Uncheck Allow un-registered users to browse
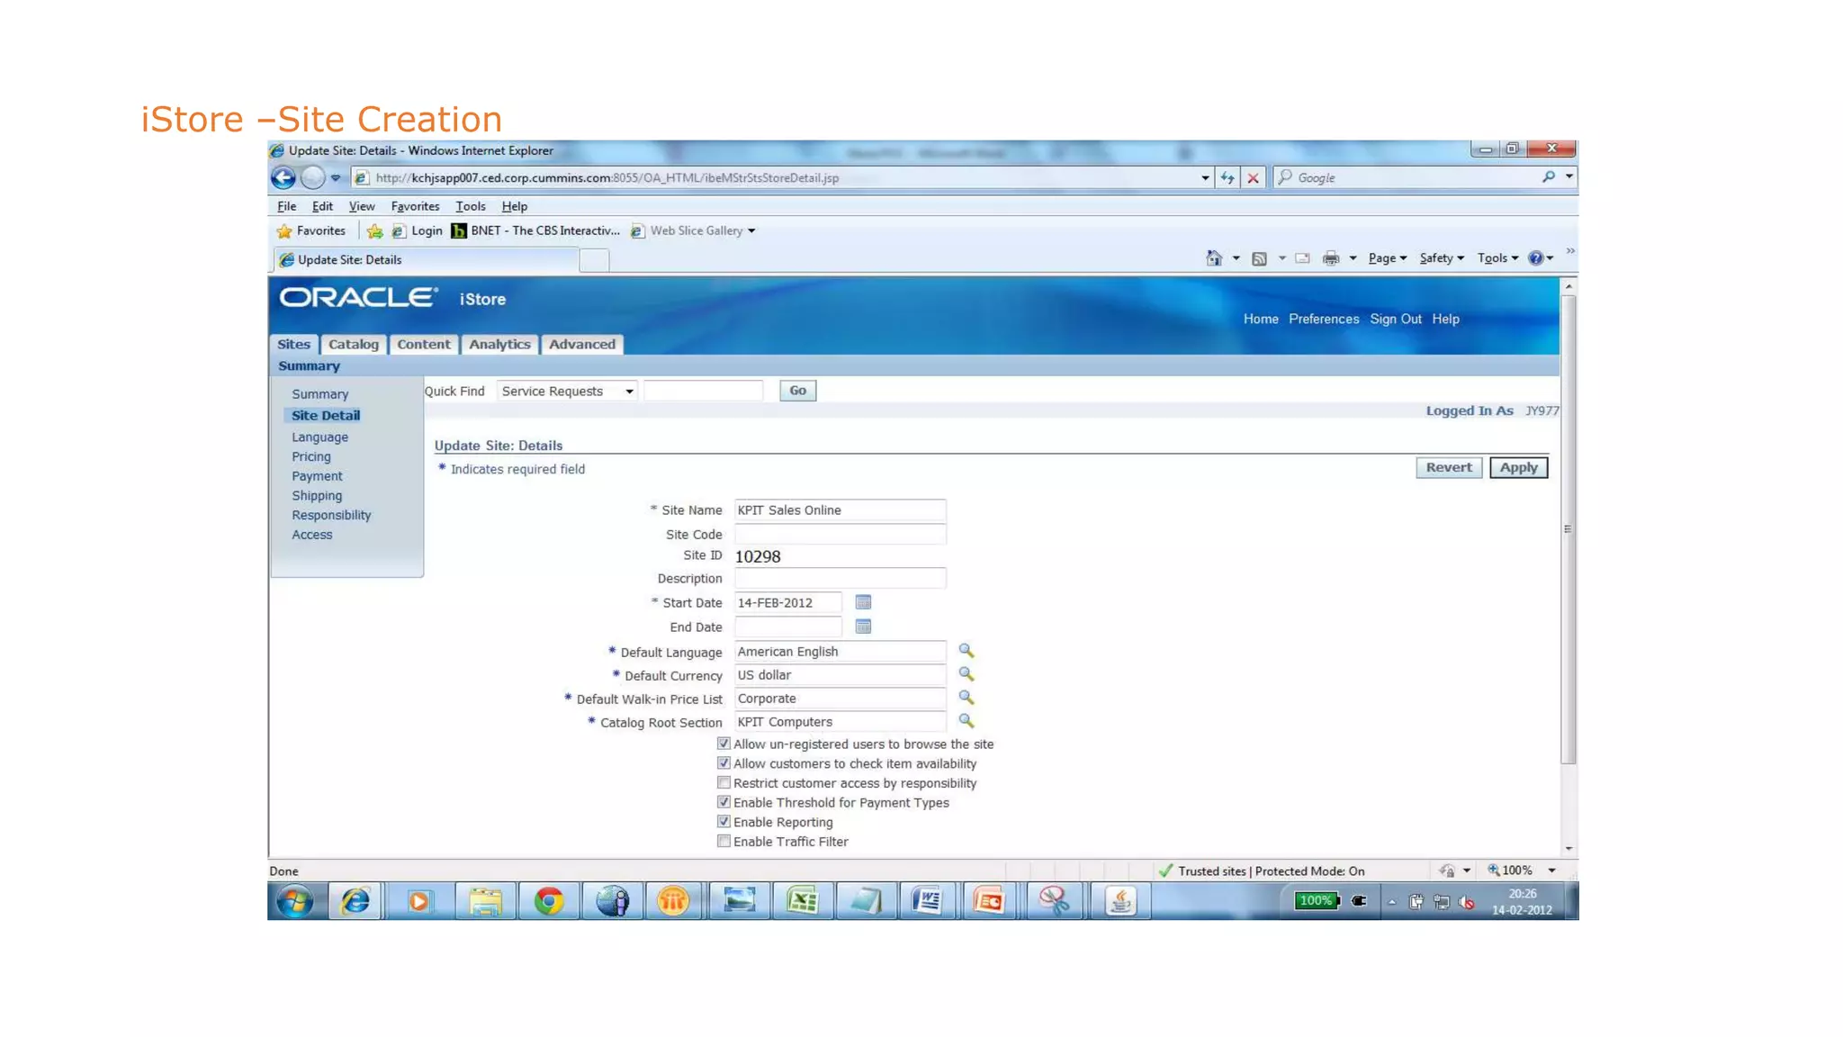Viewport: 1843px width, 1037px height. (724, 744)
